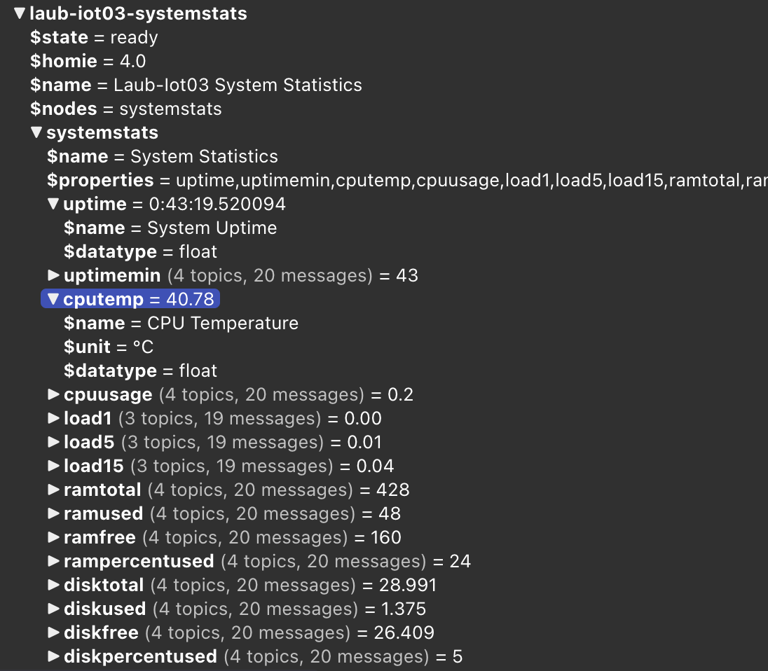Image resolution: width=768 pixels, height=671 pixels.
Task: Expand the cpuusage topic arrow
Action: (53, 394)
